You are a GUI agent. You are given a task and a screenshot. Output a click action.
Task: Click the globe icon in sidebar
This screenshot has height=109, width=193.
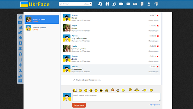20,54
